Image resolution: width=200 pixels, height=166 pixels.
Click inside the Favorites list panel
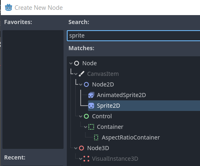(33, 89)
